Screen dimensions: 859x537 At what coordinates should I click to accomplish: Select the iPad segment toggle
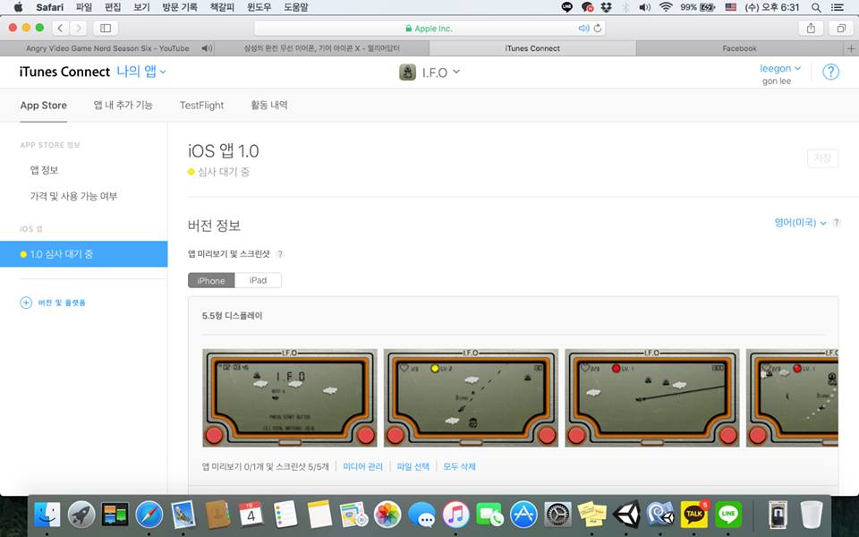click(258, 280)
